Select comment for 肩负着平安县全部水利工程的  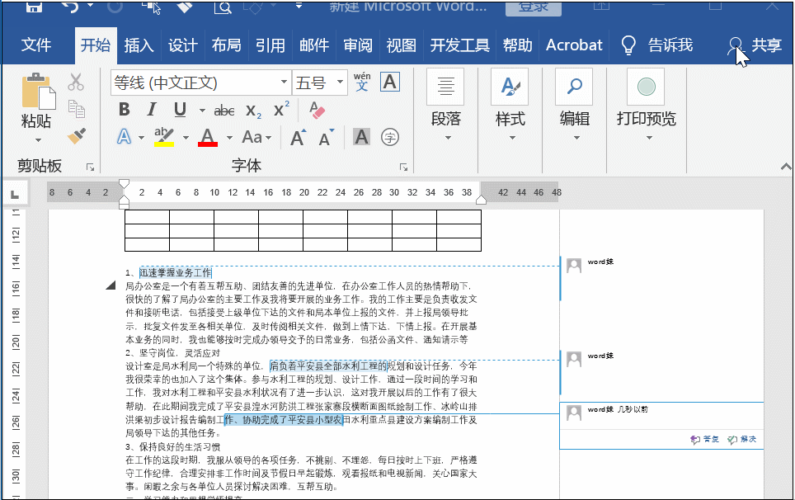pyautogui.click(x=661, y=372)
